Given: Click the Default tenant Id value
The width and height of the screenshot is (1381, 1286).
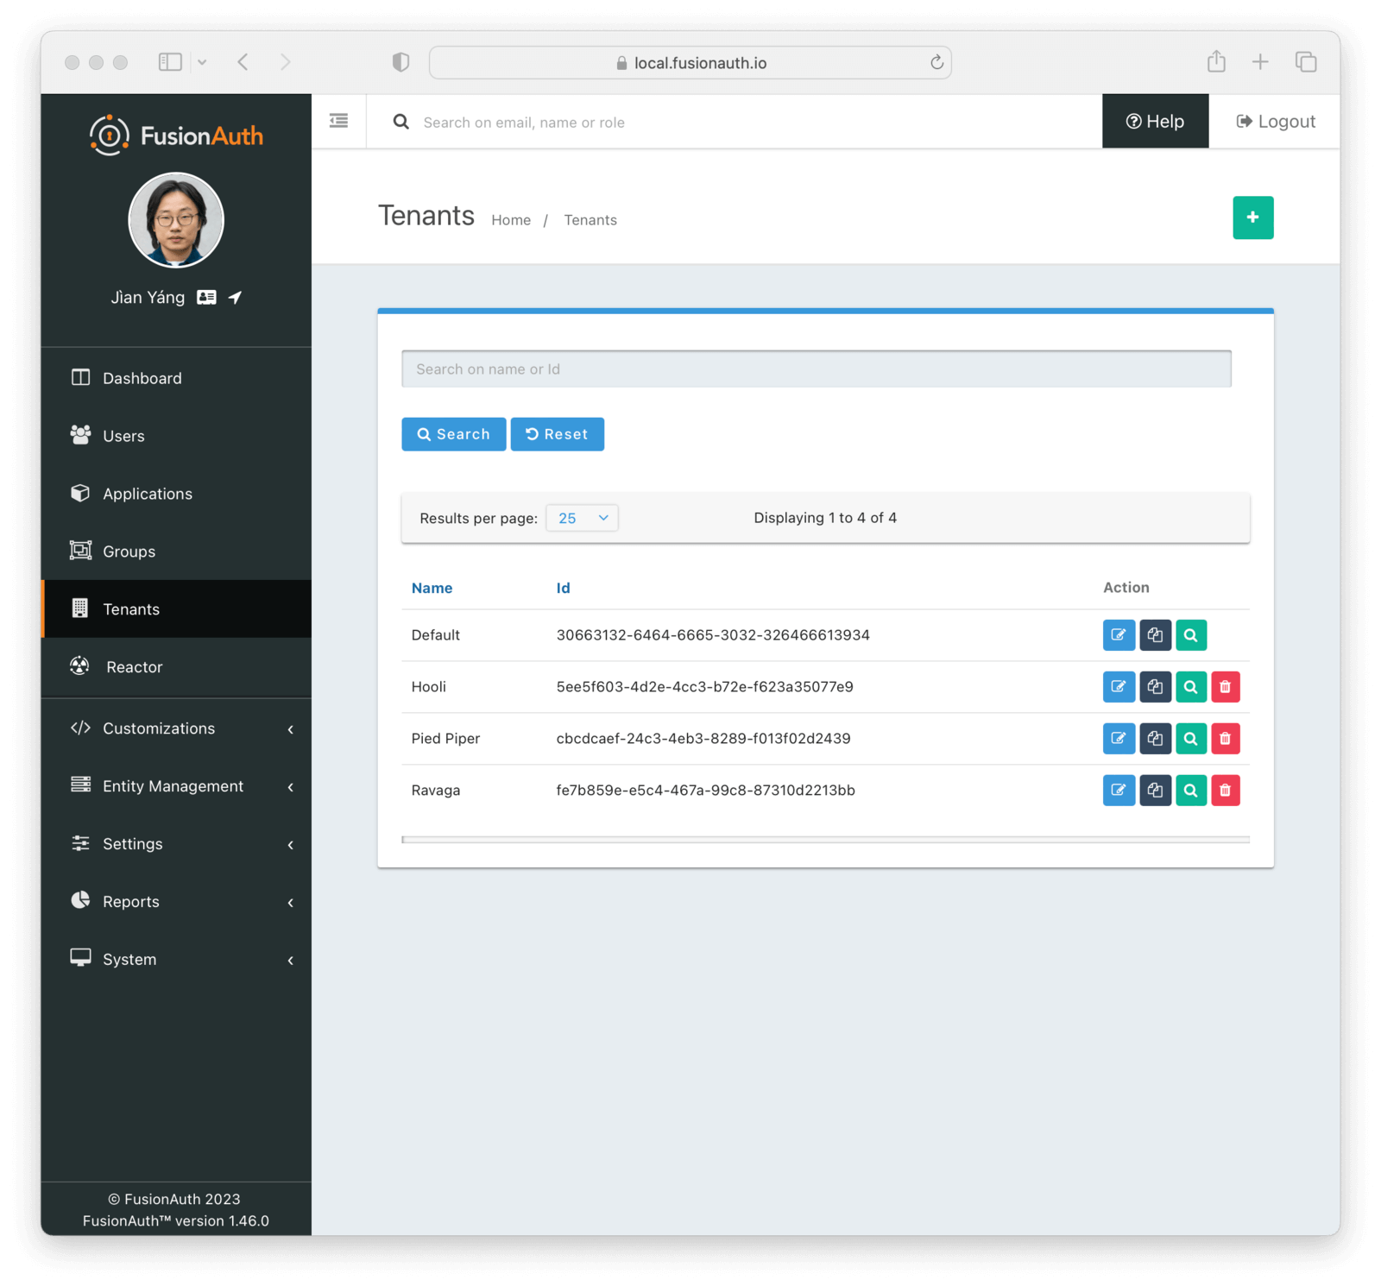Looking at the screenshot, I should tap(713, 635).
